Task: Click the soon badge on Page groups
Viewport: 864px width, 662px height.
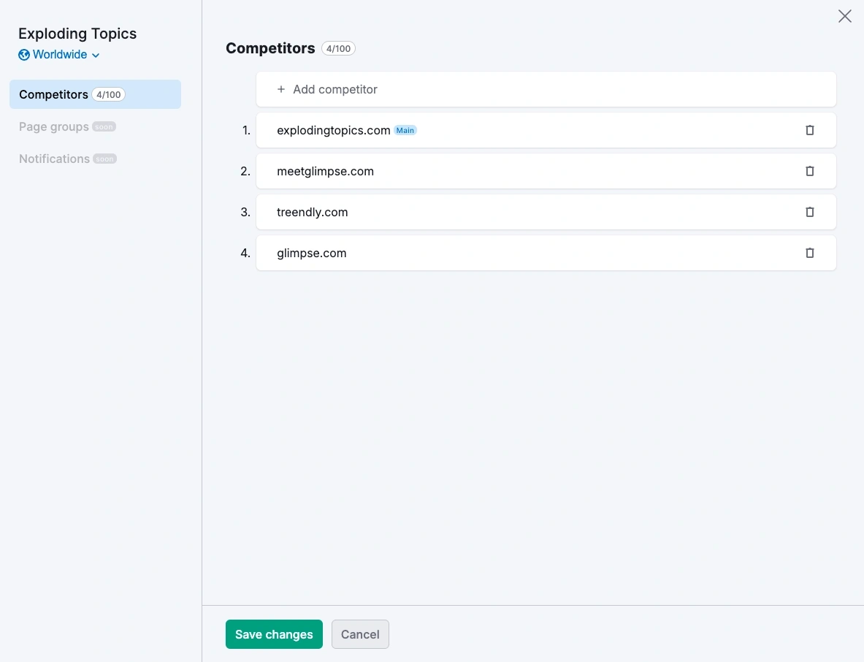Action: [104, 126]
